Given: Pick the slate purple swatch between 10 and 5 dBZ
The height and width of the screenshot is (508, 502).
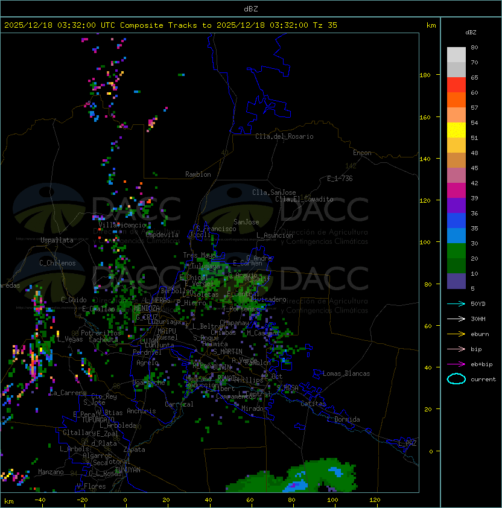Looking at the screenshot, I should (x=456, y=281).
